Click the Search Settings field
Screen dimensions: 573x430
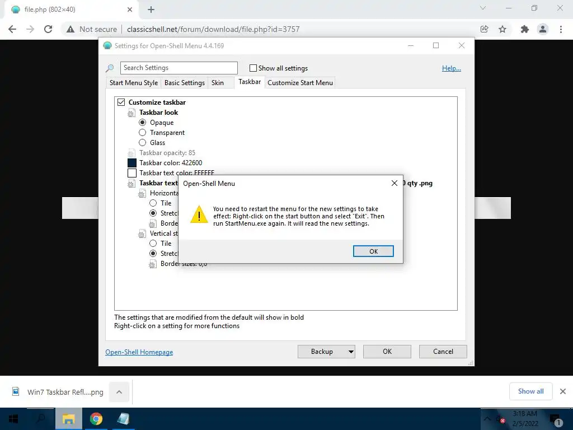coord(179,68)
